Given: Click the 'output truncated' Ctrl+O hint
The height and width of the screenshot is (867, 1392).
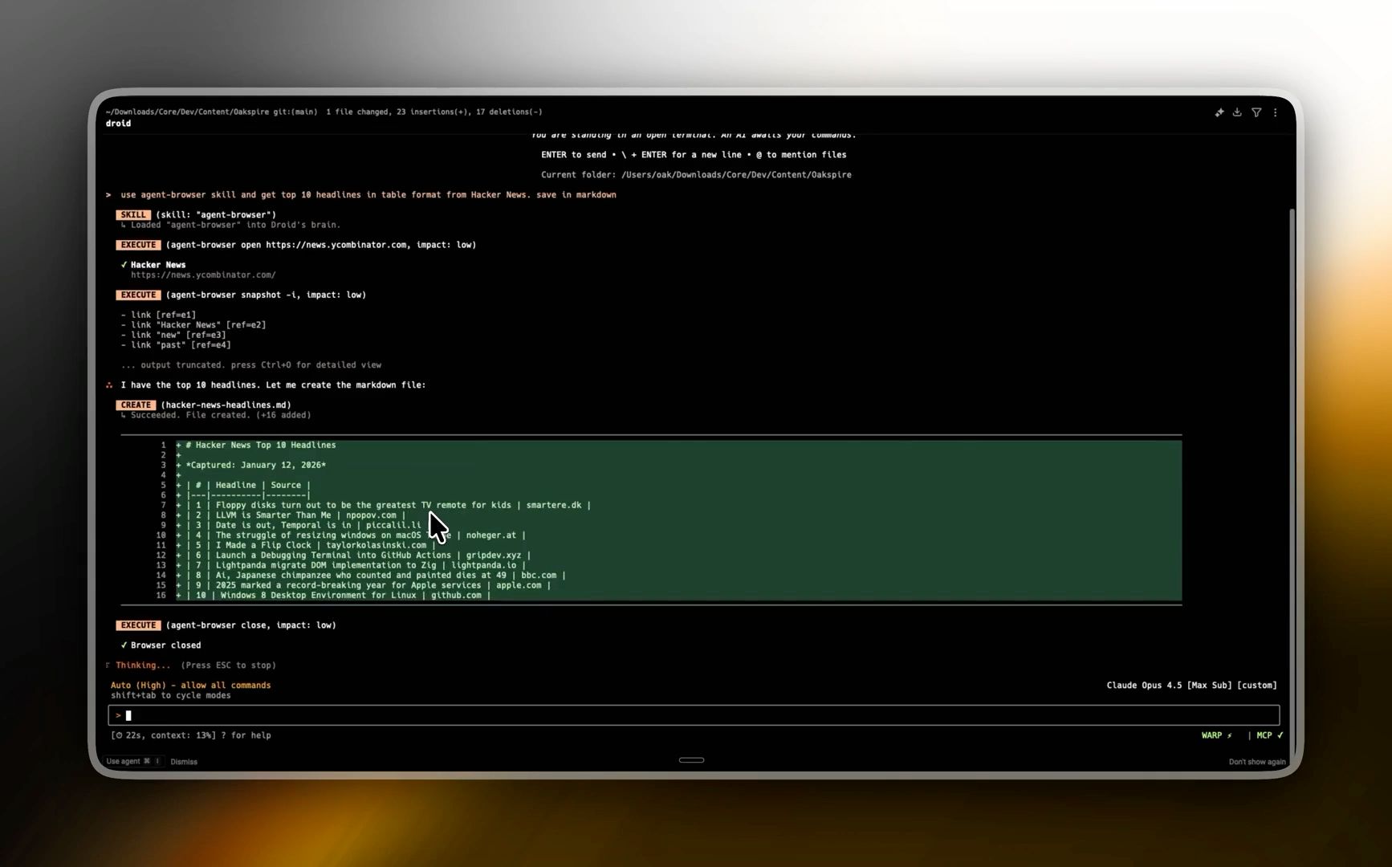Looking at the screenshot, I should (x=250, y=365).
